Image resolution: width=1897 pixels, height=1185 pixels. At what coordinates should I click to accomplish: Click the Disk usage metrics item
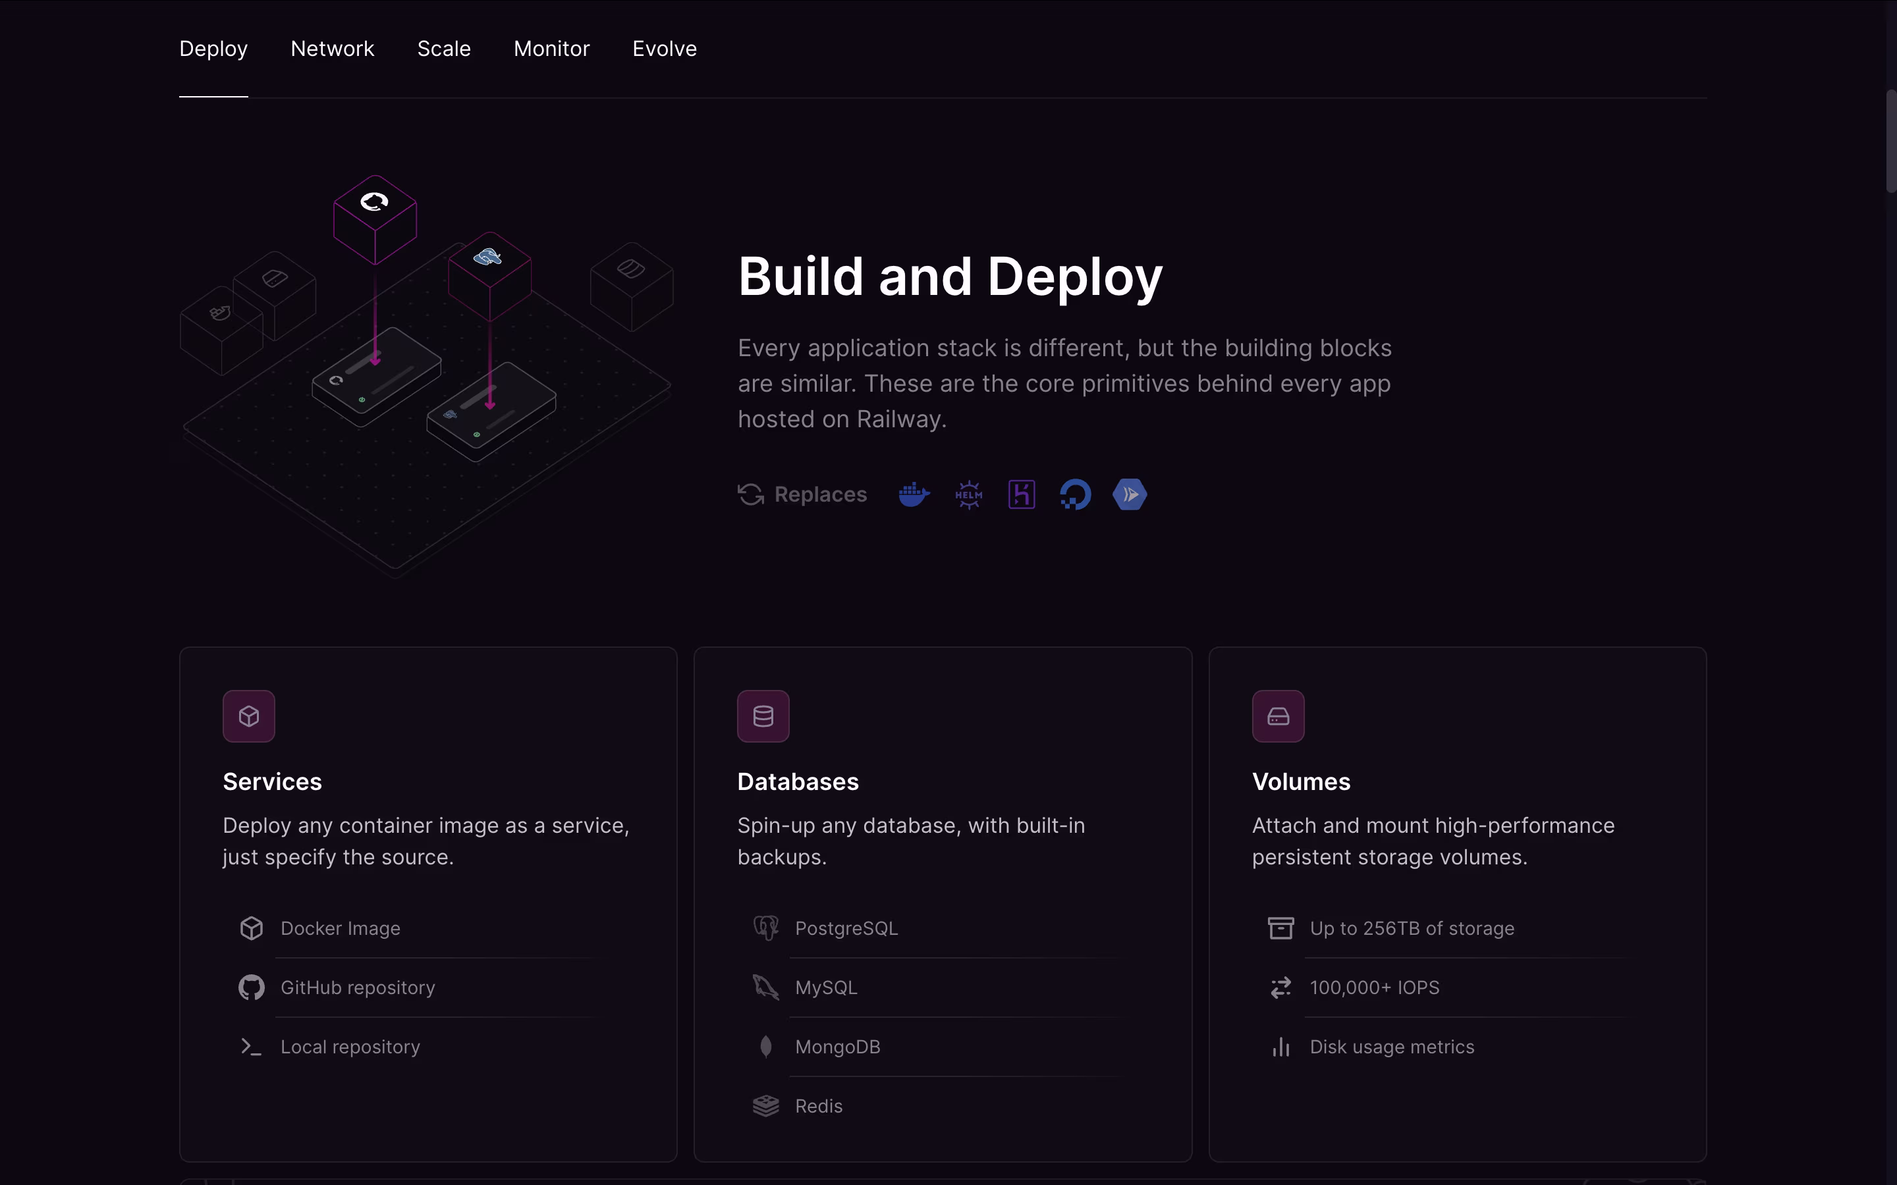tap(1391, 1047)
